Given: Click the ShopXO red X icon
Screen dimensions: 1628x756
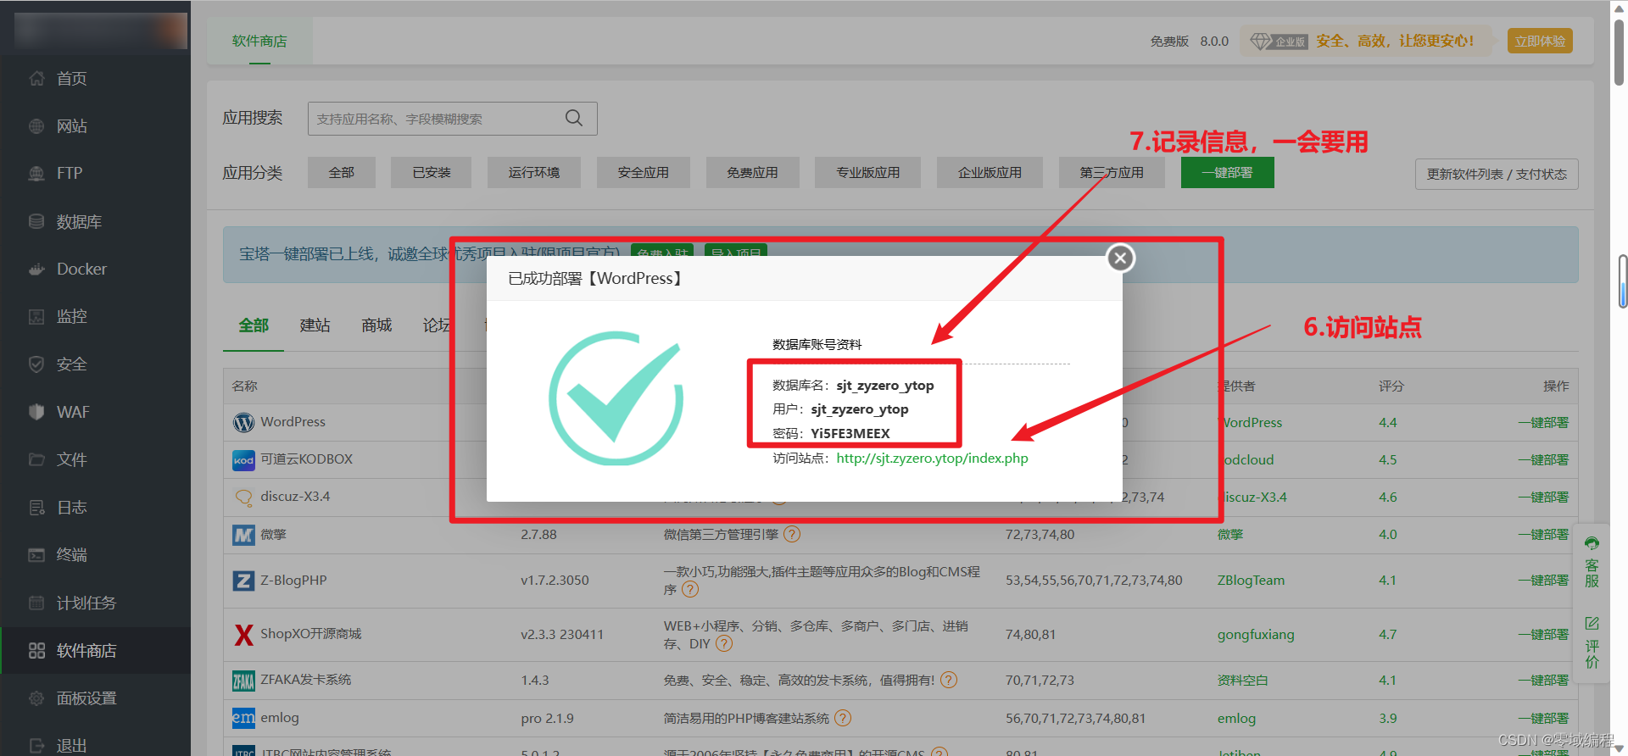Looking at the screenshot, I should pos(243,635).
